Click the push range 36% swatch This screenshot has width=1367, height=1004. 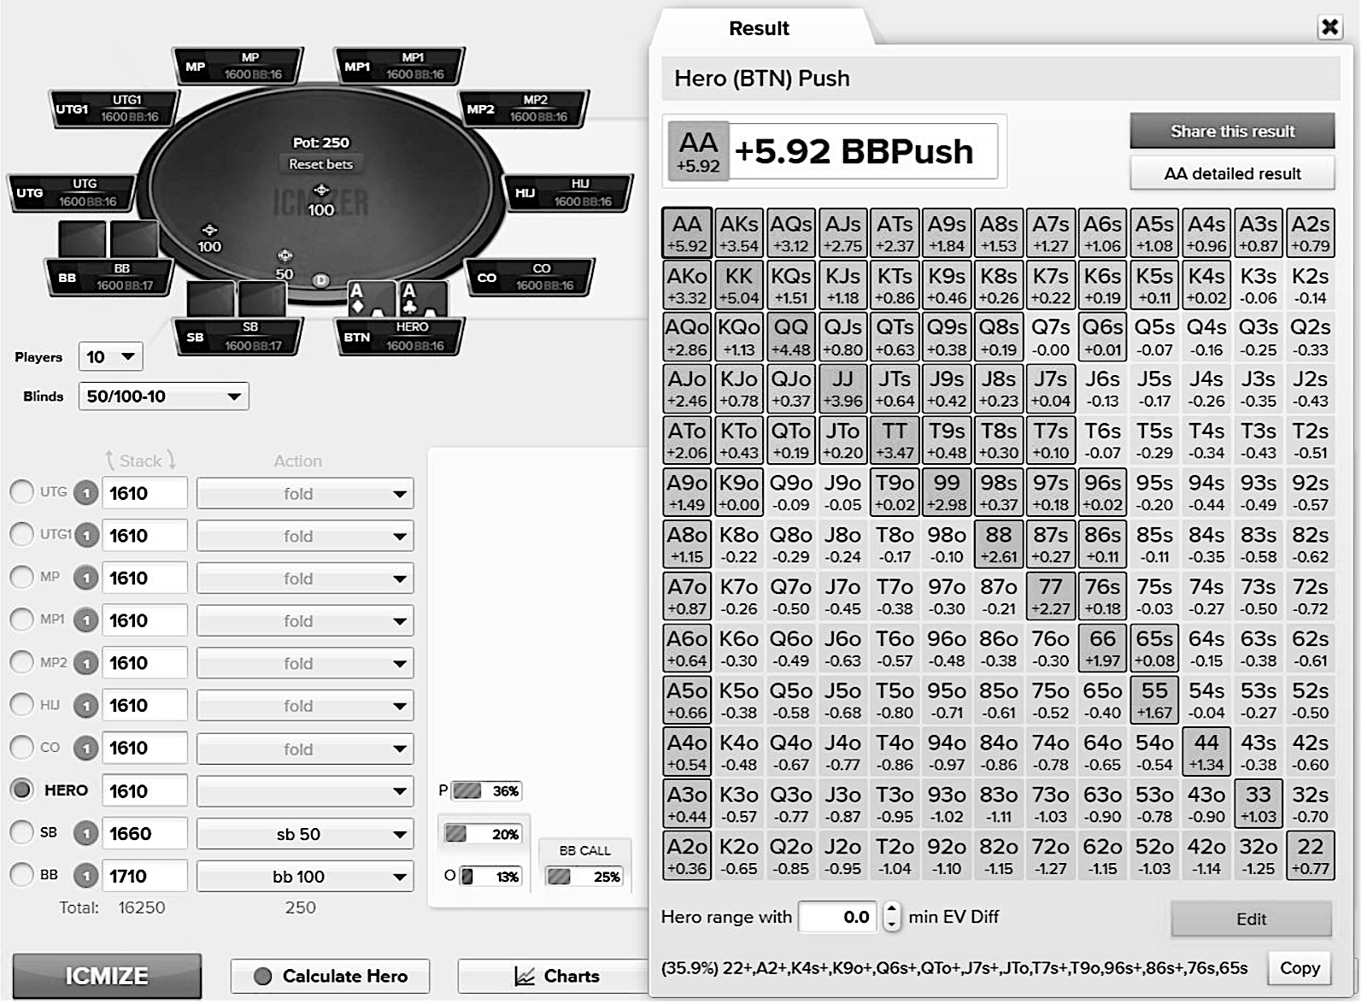pos(467,791)
